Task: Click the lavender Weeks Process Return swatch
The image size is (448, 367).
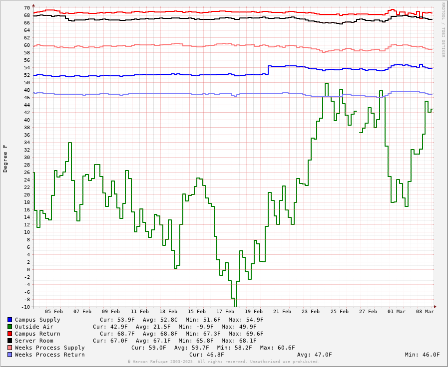Action: 9,355
